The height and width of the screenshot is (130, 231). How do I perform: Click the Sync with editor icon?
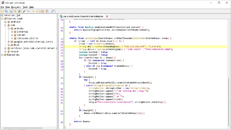(15, 11)
